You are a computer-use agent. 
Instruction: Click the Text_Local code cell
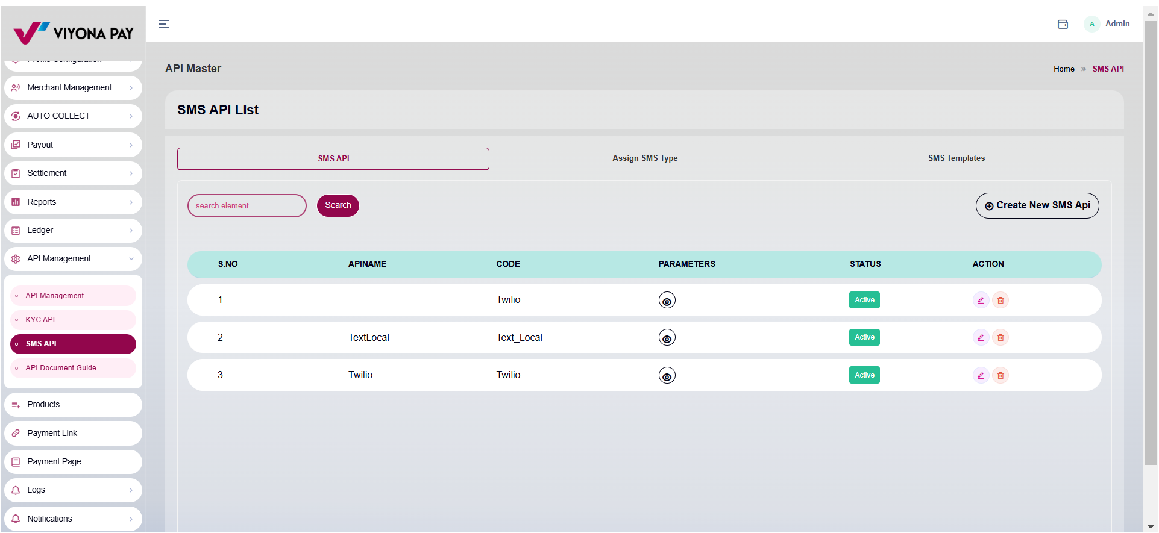(519, 338)
